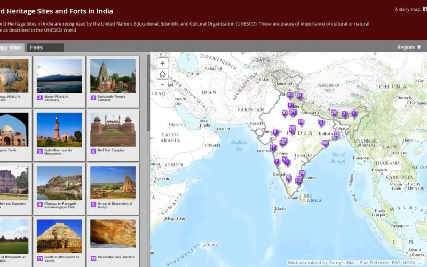Screen dimensions: 427x267
Task: Switch to the Forts tab
Action: point(45,48)
